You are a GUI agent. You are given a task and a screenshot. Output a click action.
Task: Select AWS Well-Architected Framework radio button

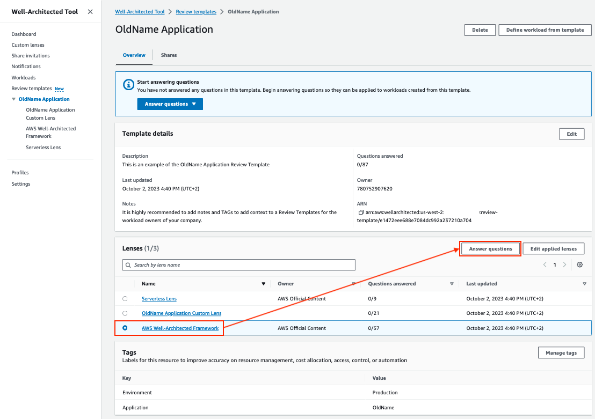tap(125, 328)
